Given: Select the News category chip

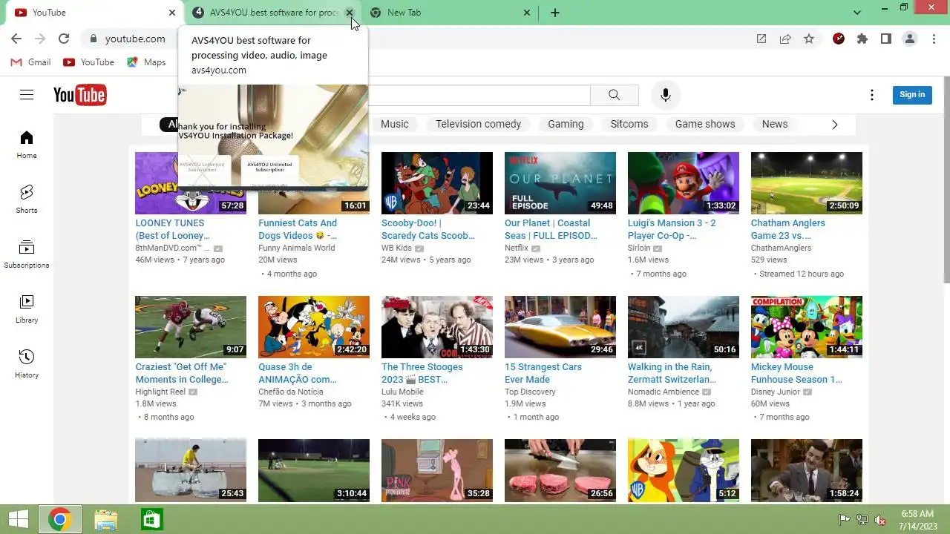Looking at the screenshot, I should point(775,124).
